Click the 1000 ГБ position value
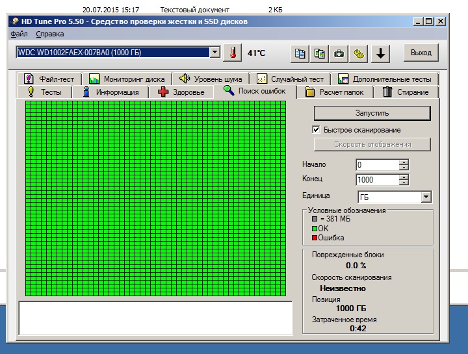468x354 pixels. click(x=351, y=309)
